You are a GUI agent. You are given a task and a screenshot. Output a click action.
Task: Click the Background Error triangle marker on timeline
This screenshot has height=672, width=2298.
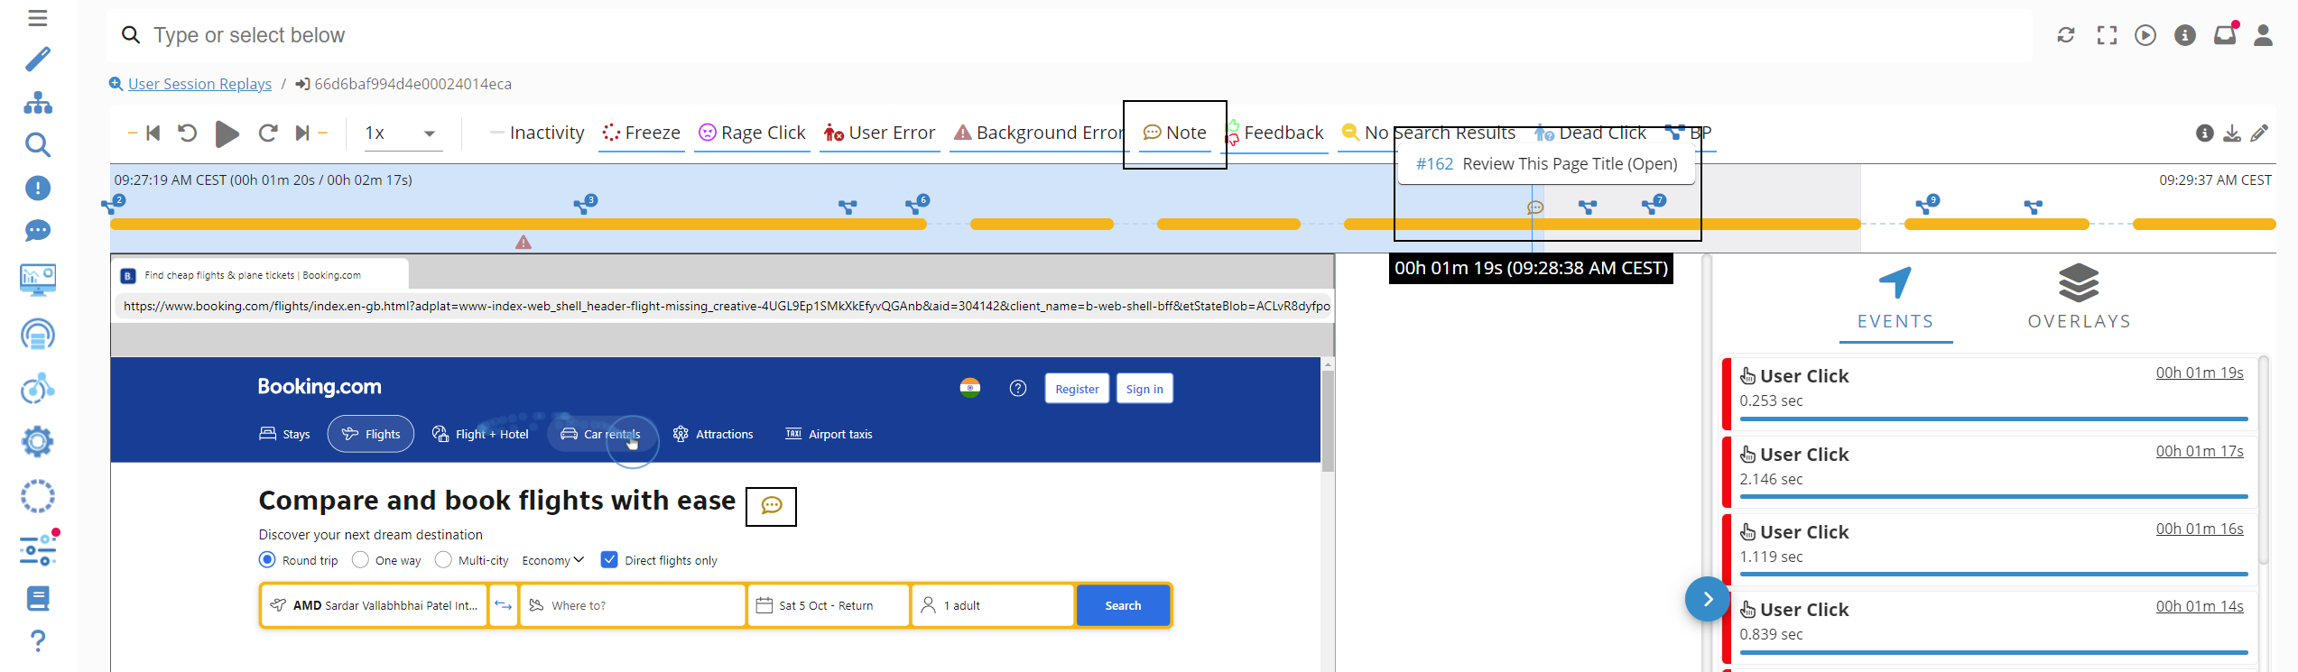click(x=524, y=242)
